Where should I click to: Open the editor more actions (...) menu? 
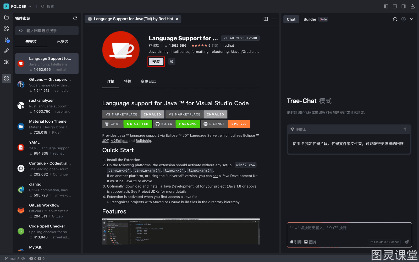click(274, 19)
